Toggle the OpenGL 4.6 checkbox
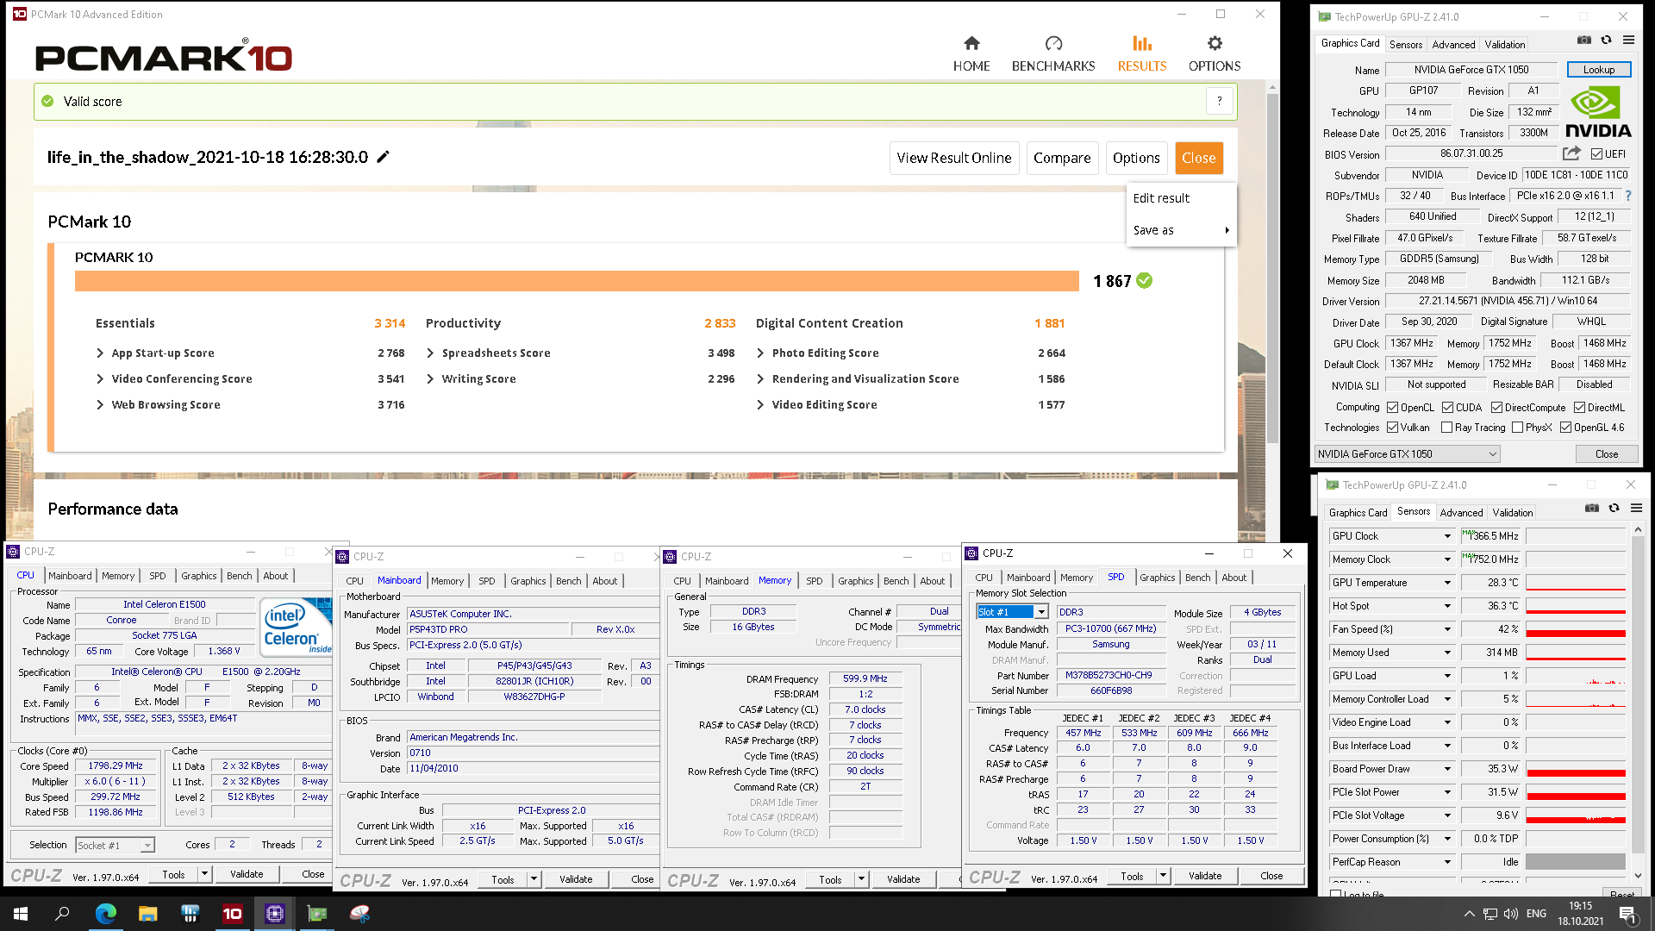Screen dimensions: 1655x931 (1565, 427)
